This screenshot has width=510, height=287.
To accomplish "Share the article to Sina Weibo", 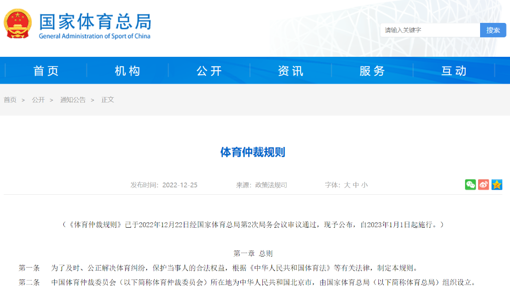I will pos(483,184).
